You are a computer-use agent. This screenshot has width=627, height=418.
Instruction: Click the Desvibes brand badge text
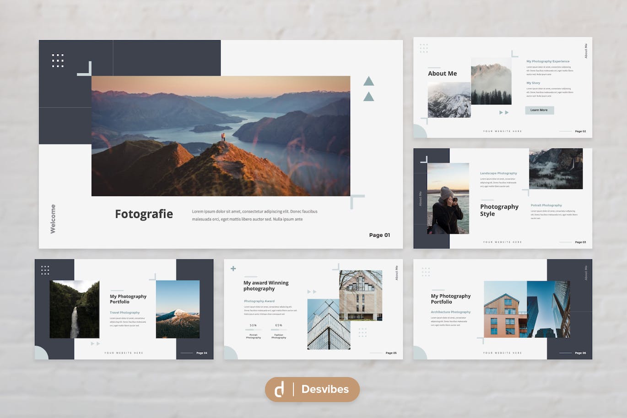point(325,389)
